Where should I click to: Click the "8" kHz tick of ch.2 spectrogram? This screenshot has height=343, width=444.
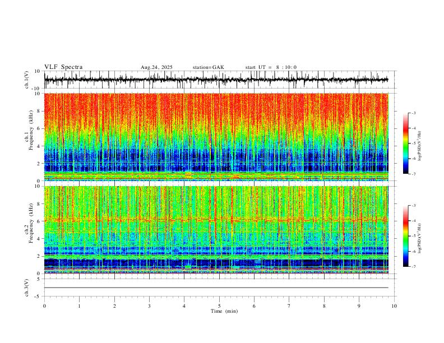[39, 204]
